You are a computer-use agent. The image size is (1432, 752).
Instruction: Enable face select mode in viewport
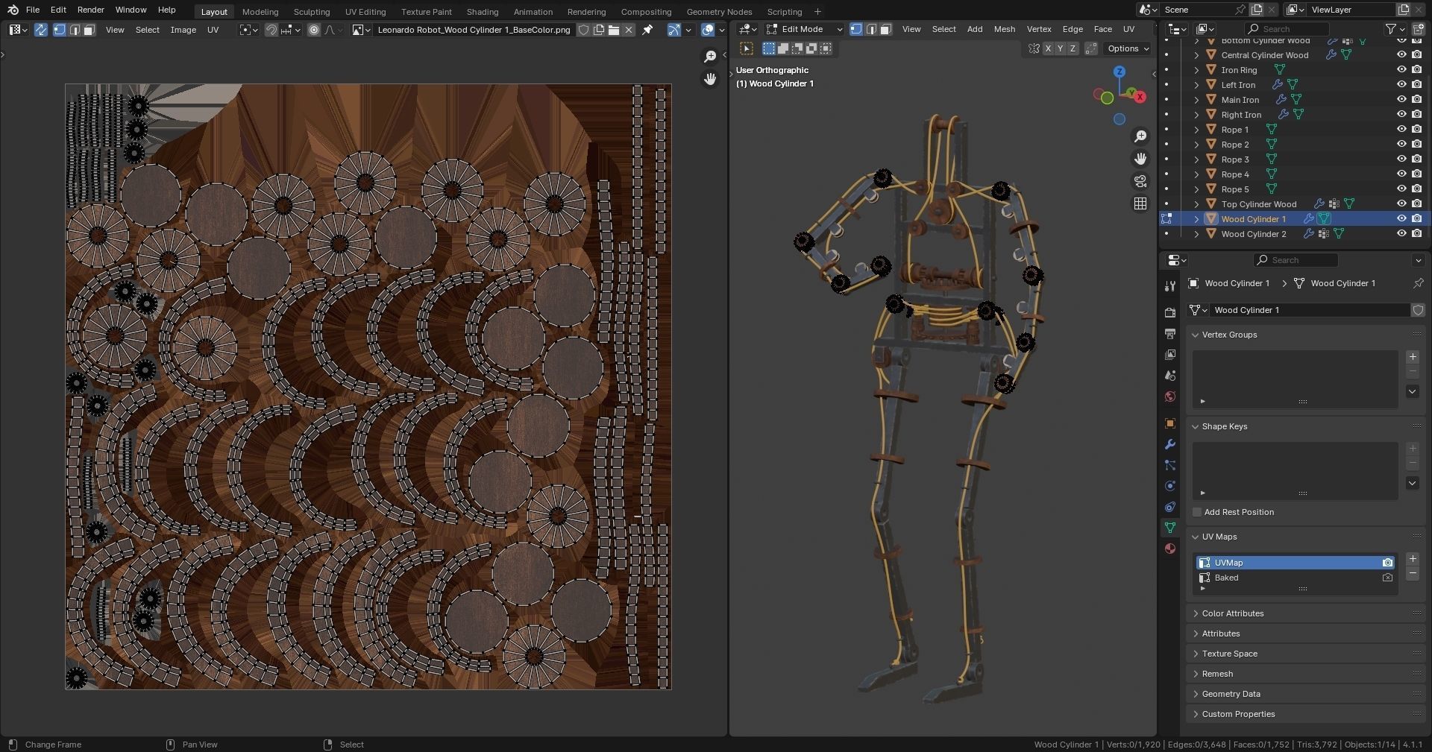coord(885,29)
